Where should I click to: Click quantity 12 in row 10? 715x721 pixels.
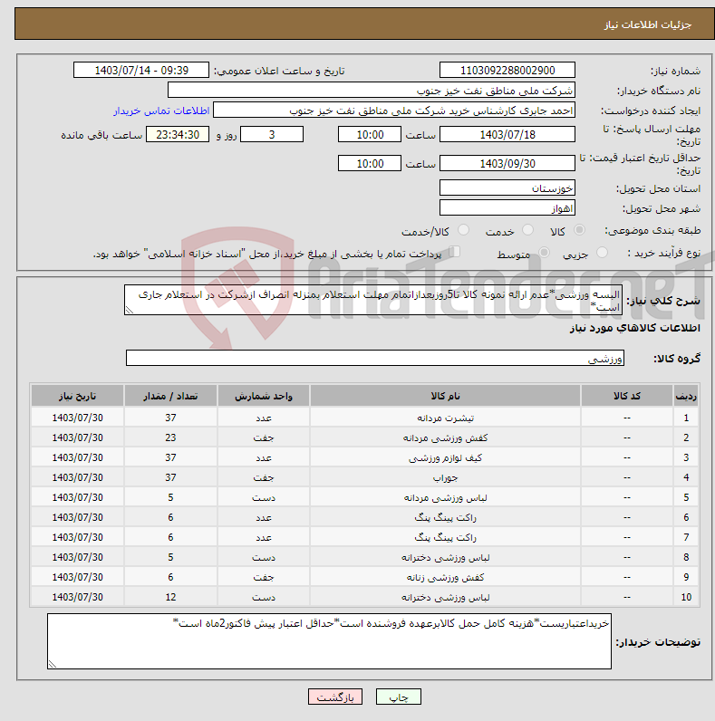170,597
